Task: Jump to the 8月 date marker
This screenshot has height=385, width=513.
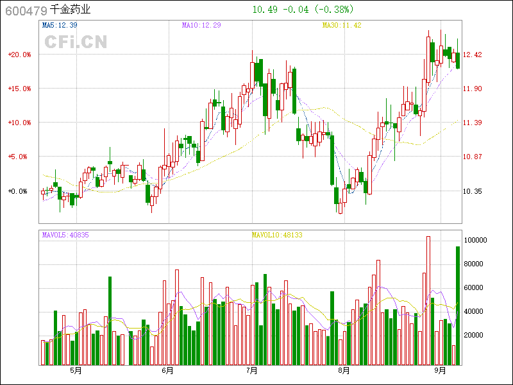Action: point(344,371)
